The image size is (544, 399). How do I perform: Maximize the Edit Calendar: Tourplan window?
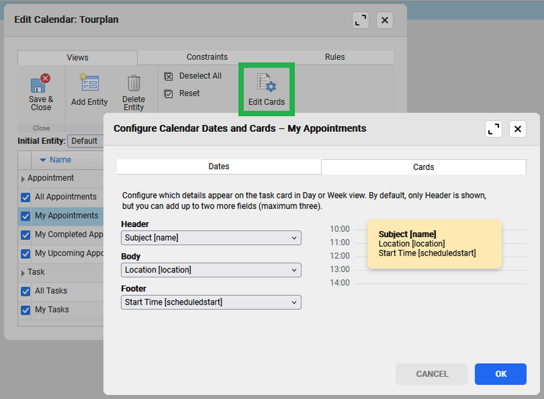click(360, 20)
